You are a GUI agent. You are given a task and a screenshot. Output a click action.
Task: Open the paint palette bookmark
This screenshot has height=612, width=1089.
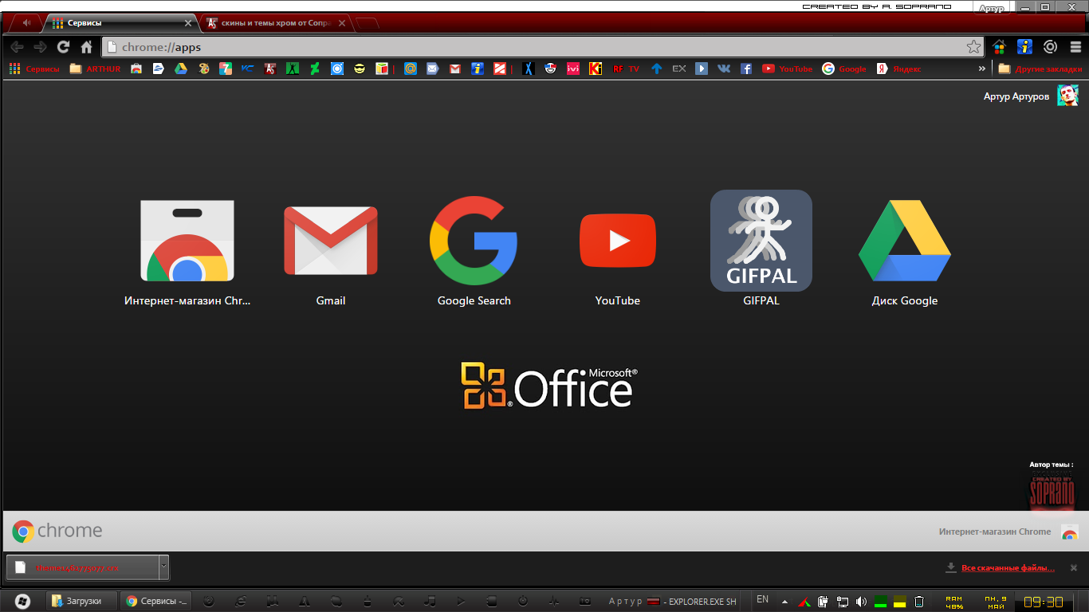[x=203, y=69]
